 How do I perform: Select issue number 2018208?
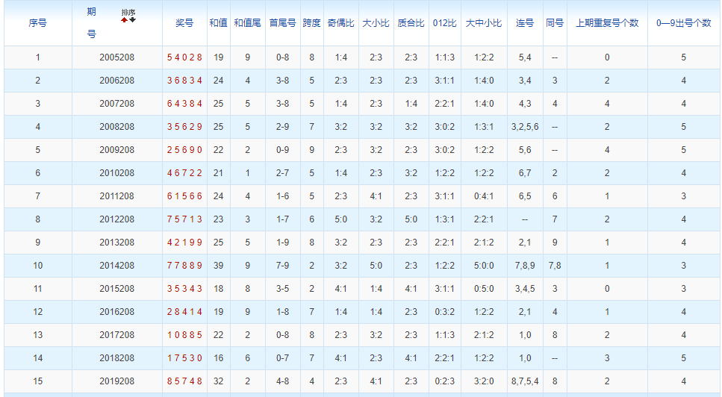tap(117, 358)
